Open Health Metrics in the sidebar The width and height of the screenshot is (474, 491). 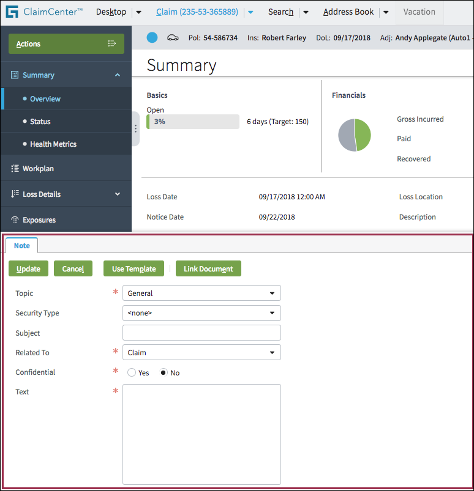point(53,144)
